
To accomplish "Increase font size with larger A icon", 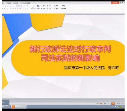I will [x=5, y=6].
